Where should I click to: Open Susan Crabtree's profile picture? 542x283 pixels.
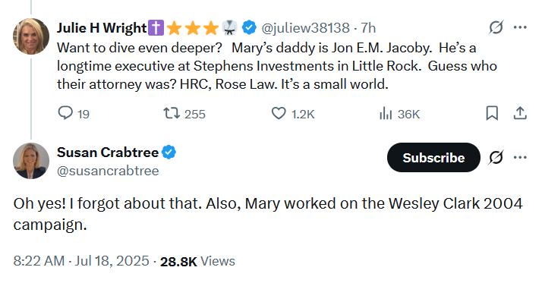point(31,161)
